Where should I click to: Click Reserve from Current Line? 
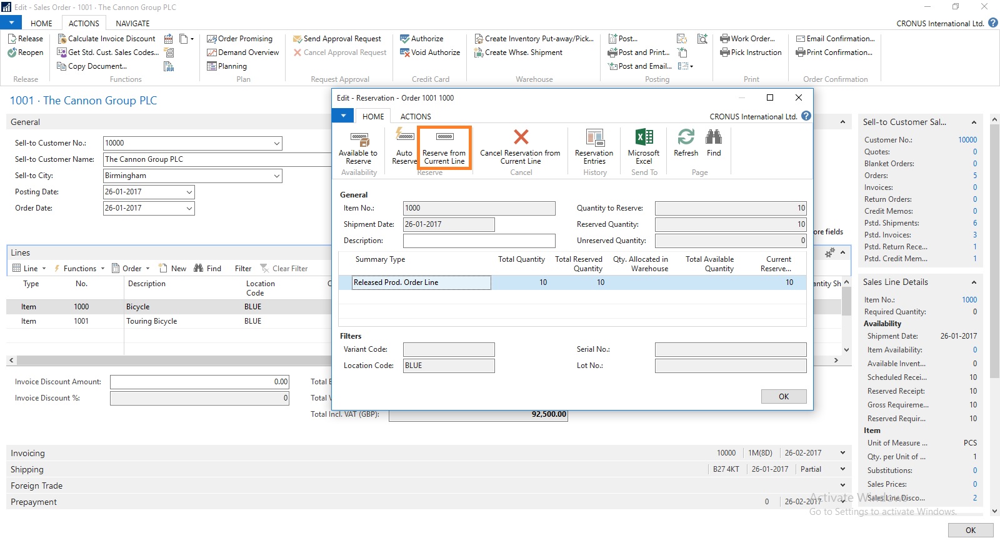pyautogui.click(x=444, y=147)
